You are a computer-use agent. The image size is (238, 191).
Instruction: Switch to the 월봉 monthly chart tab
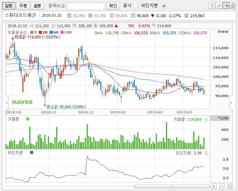[x=37, y=6]
